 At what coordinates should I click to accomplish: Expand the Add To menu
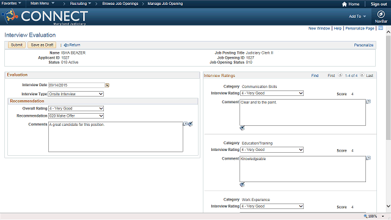[x=357, y=16]
